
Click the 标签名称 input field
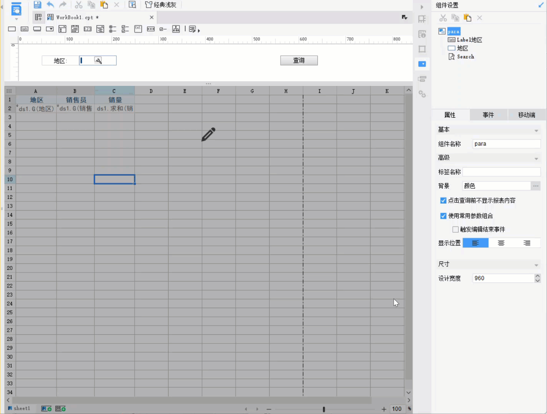click(502, 172)
